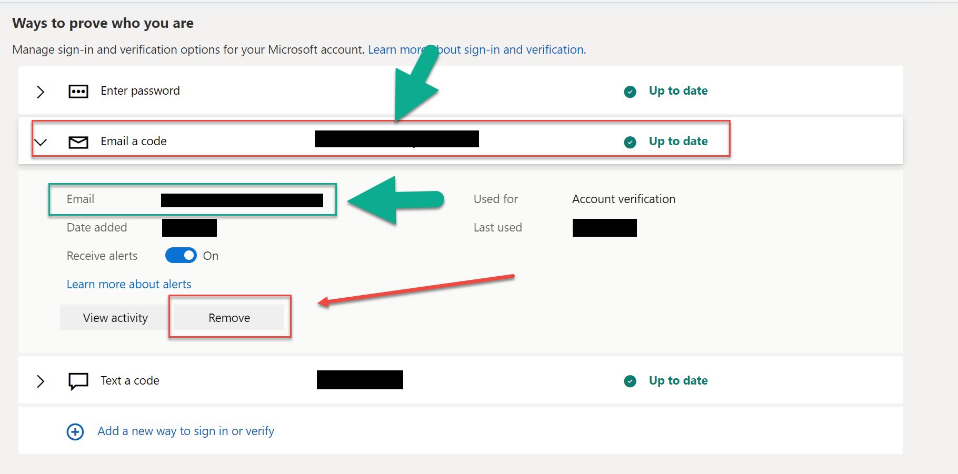This screenshot has height=474, width=958.
Task: Turn off the Receive alerts toggle
Action: point(181,255)
